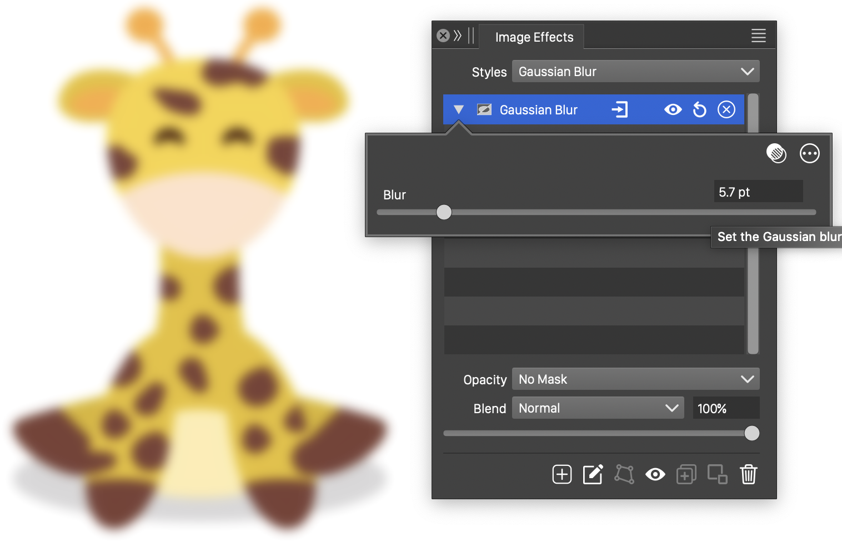Open the Styles dropdown showing Gaussian Blur

pyautogui.click(x=635, y=72)
